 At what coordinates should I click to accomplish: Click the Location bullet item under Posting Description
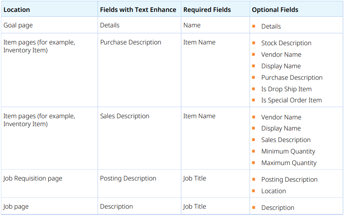273,191
